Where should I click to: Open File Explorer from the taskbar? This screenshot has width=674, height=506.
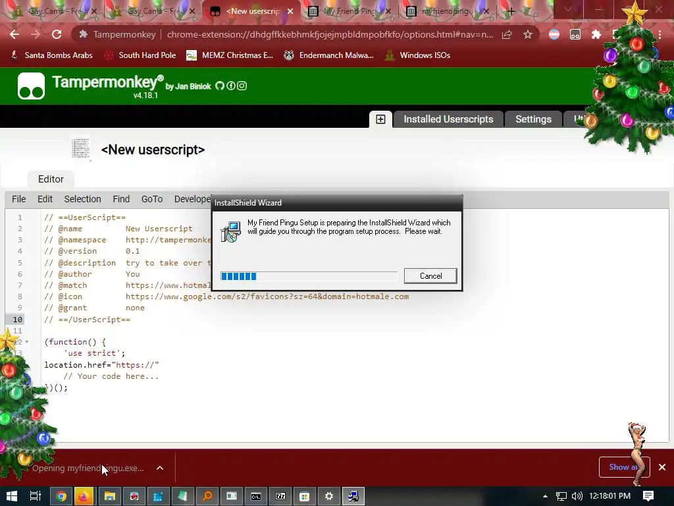[110, 496]
